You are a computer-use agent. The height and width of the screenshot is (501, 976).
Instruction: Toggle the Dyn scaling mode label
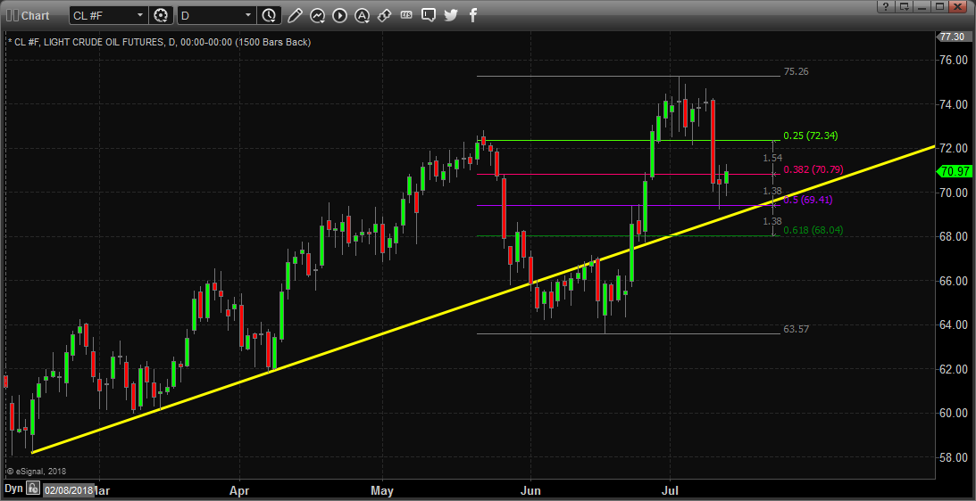(13, 489)
